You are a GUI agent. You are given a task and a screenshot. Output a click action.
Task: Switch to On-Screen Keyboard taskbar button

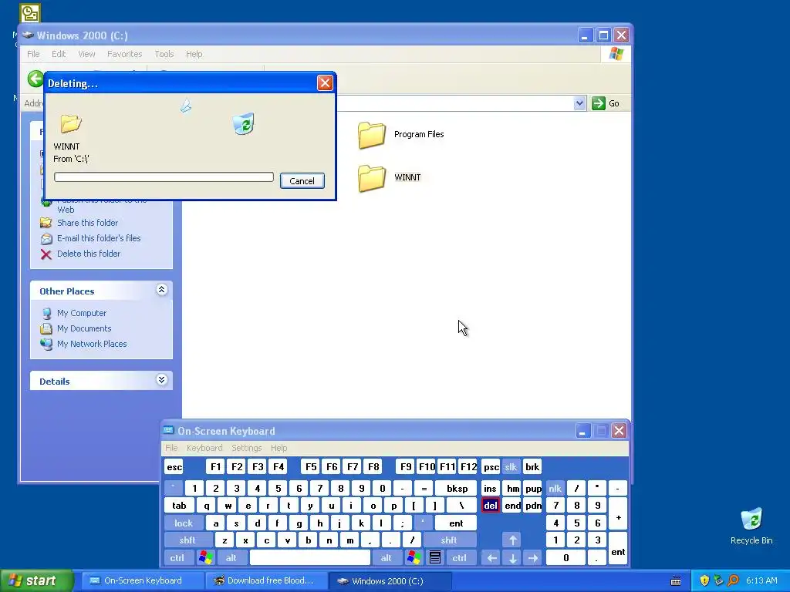(x=142, y=581)
